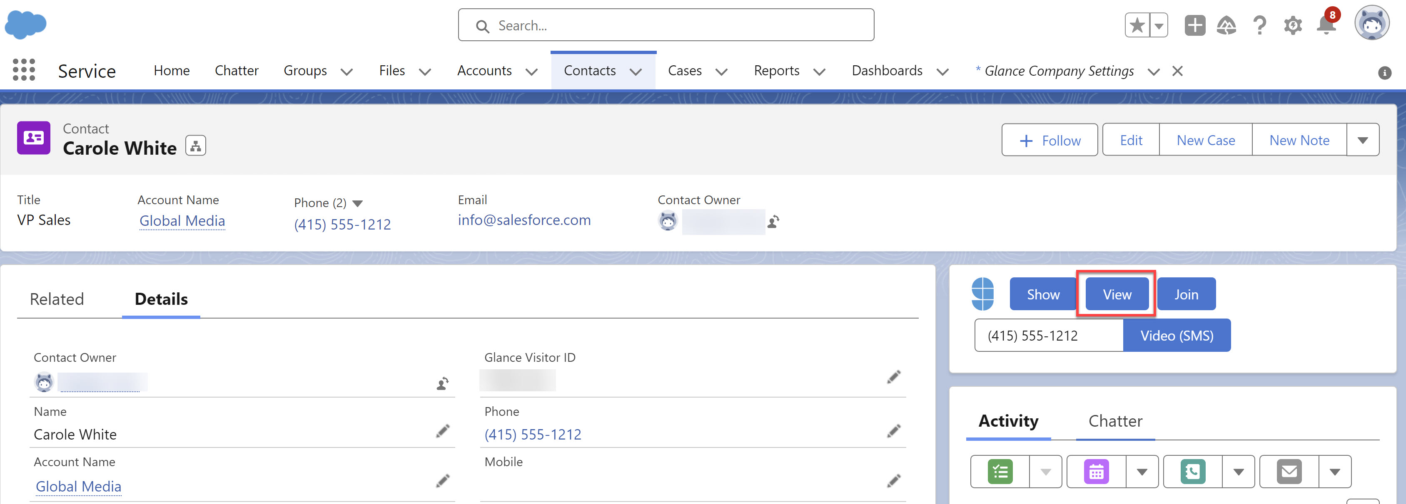Open the global create plus icon
Screen dimensions: 1406x504
coord(1195,26)
